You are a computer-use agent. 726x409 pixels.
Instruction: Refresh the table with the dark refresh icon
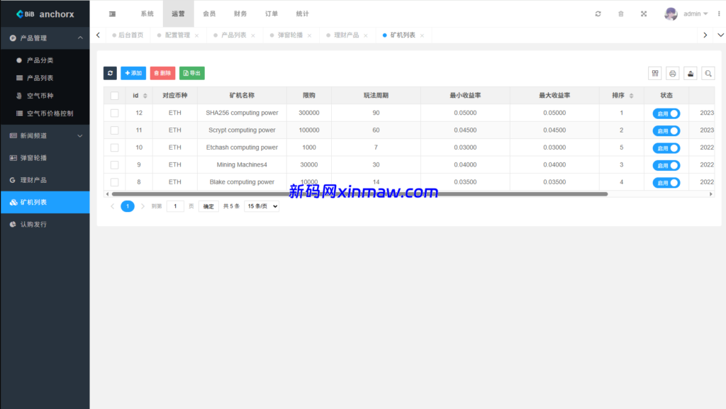110,73
